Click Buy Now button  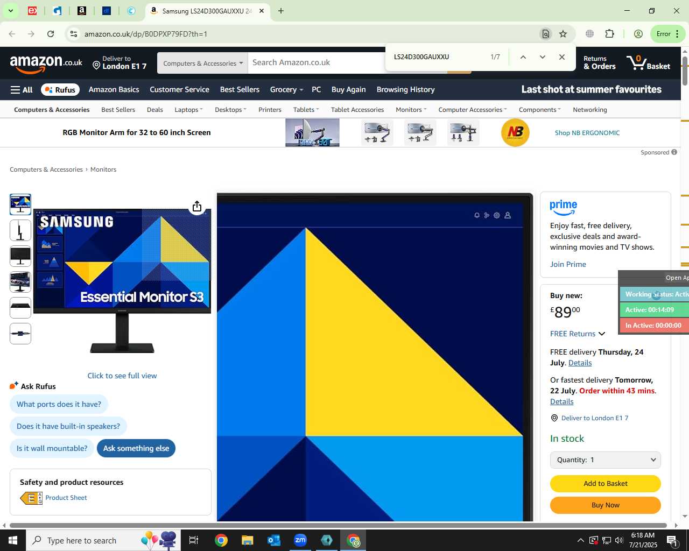coord(605,505)
